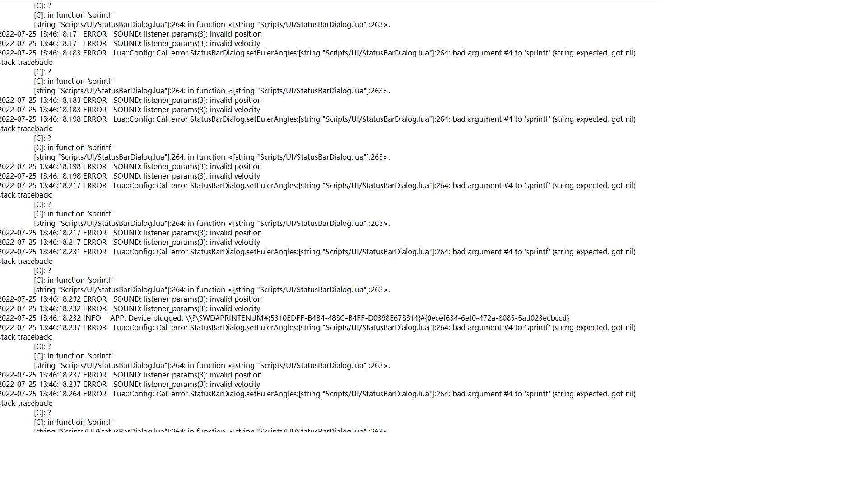Place cursor in 13:46:18.264 Lua::Config error line

[x=318, y=394]
